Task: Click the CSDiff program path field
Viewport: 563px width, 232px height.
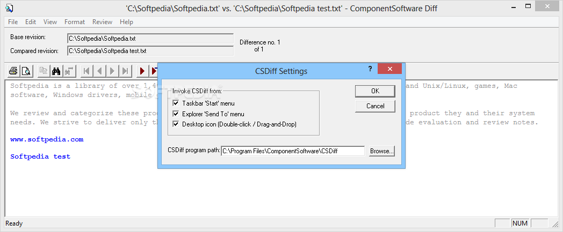Action: (293, 151)
